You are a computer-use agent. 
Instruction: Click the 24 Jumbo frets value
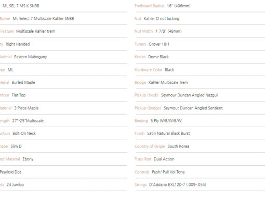pos(15,184)
